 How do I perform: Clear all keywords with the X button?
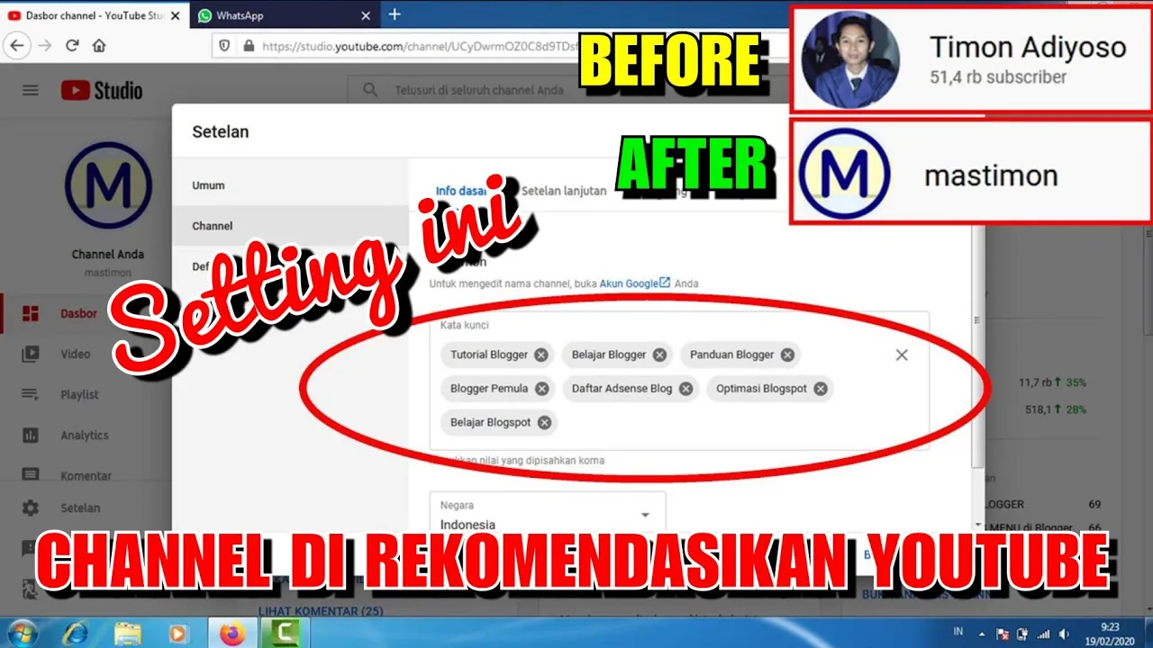(x=902, y=355)
